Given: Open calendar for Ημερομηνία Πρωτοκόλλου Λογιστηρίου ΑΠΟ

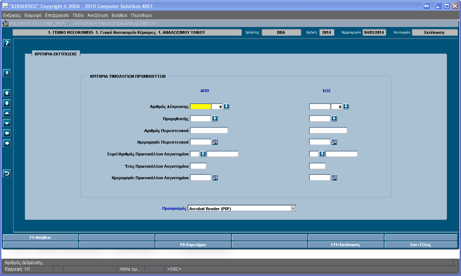Looking at the screenshot, I should 215,177.
